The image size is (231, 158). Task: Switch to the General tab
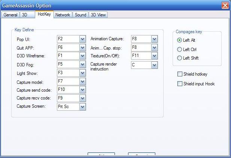click(x=10, y=15)
